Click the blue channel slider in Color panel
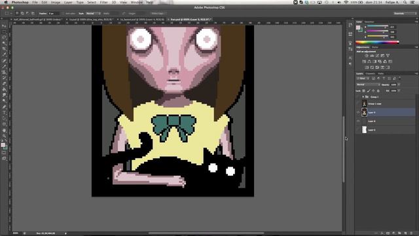The height and width of the screenshot is (236, 419). click(378, 36)
